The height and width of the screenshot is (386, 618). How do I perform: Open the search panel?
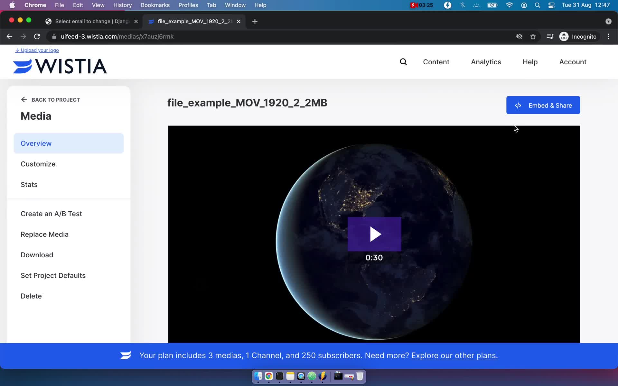403,62
